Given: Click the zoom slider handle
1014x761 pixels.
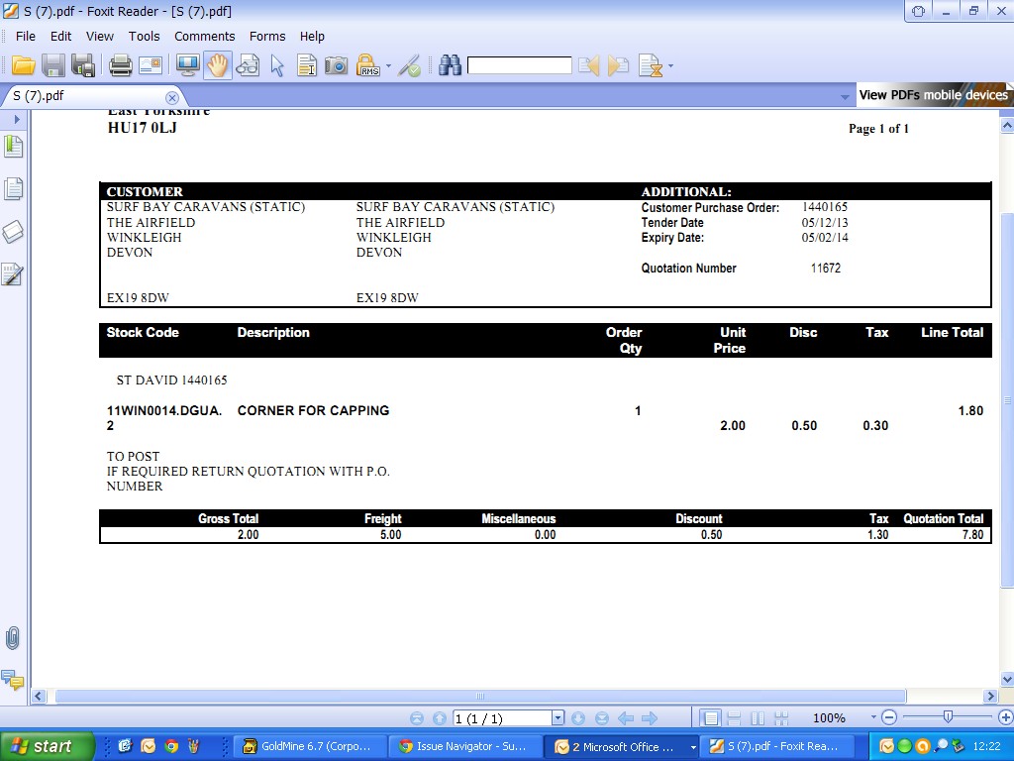Looking at the screenshot, I should coord(948,716).
